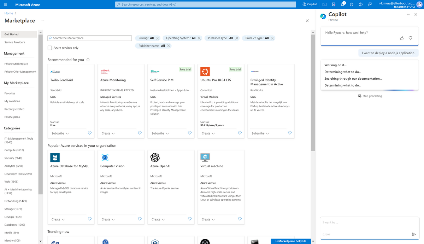Give thumbs down to Copilot greeting
The width and height of the screenshot is (424, 244).
coord(411,38)
